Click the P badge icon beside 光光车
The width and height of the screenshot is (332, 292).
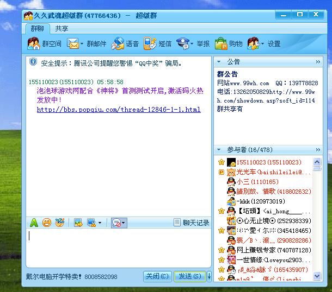pyautogui.click(x=222, y=172)
